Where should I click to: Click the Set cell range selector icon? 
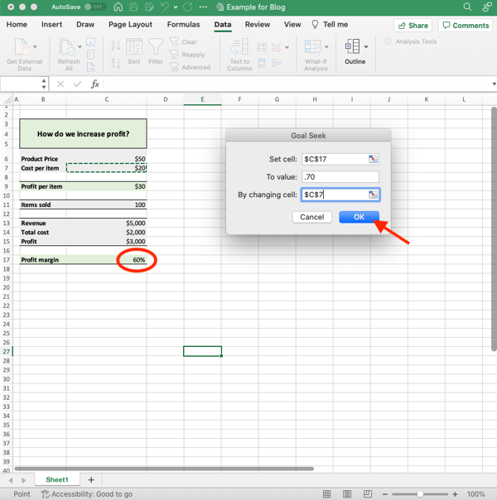point(374,159)
